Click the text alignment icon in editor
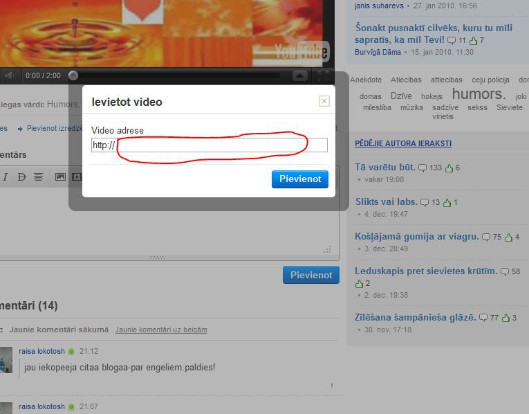This screenshot has width=529, height=414. [39, 177]
